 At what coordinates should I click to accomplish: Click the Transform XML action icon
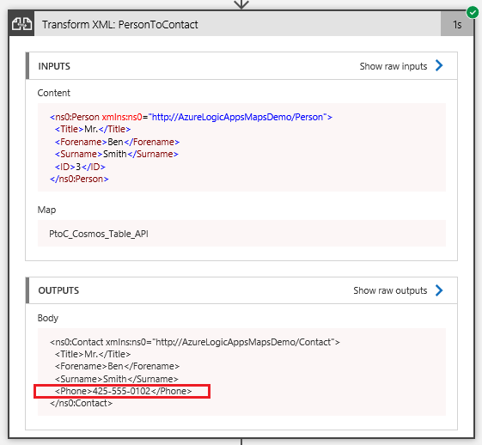pos(21,24)
